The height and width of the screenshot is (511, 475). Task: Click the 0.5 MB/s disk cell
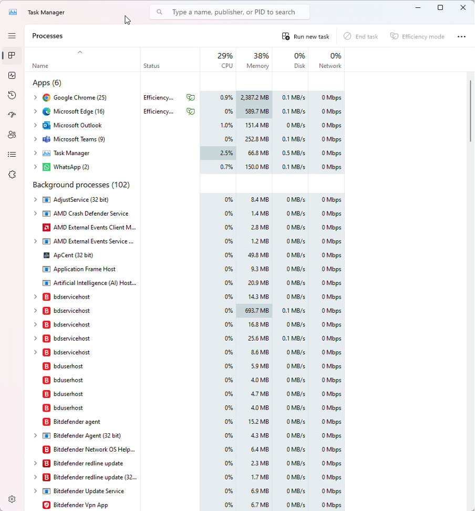(290, 153)
